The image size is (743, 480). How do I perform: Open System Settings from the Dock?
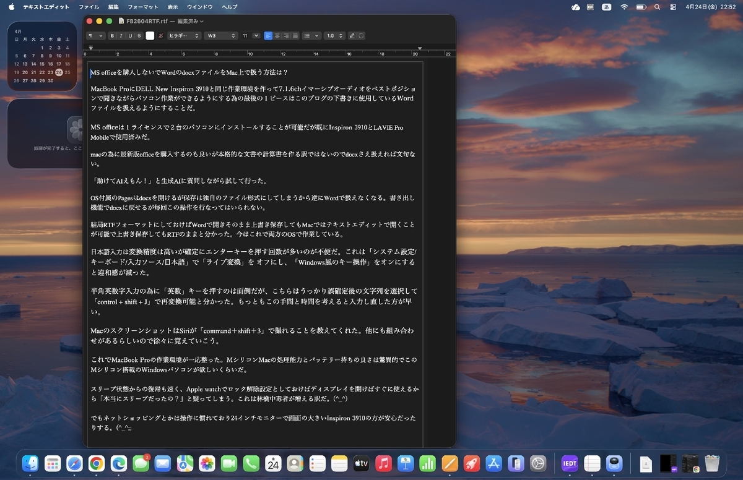click(538, 463)
